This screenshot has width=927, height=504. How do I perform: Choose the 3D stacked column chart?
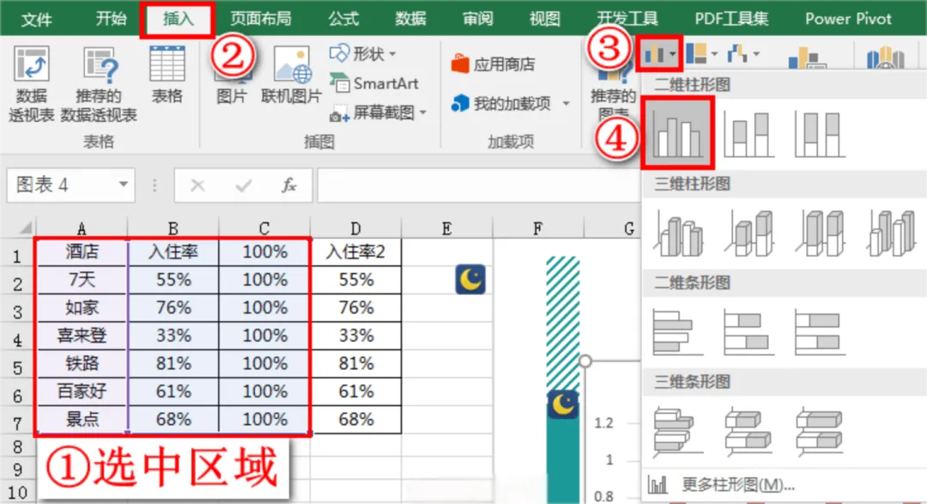pos(749,234)
